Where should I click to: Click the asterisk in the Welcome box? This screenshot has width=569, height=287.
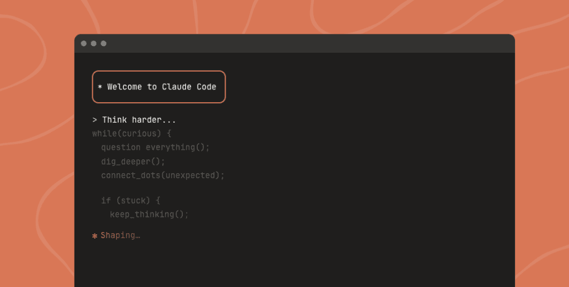pos(100,87)
